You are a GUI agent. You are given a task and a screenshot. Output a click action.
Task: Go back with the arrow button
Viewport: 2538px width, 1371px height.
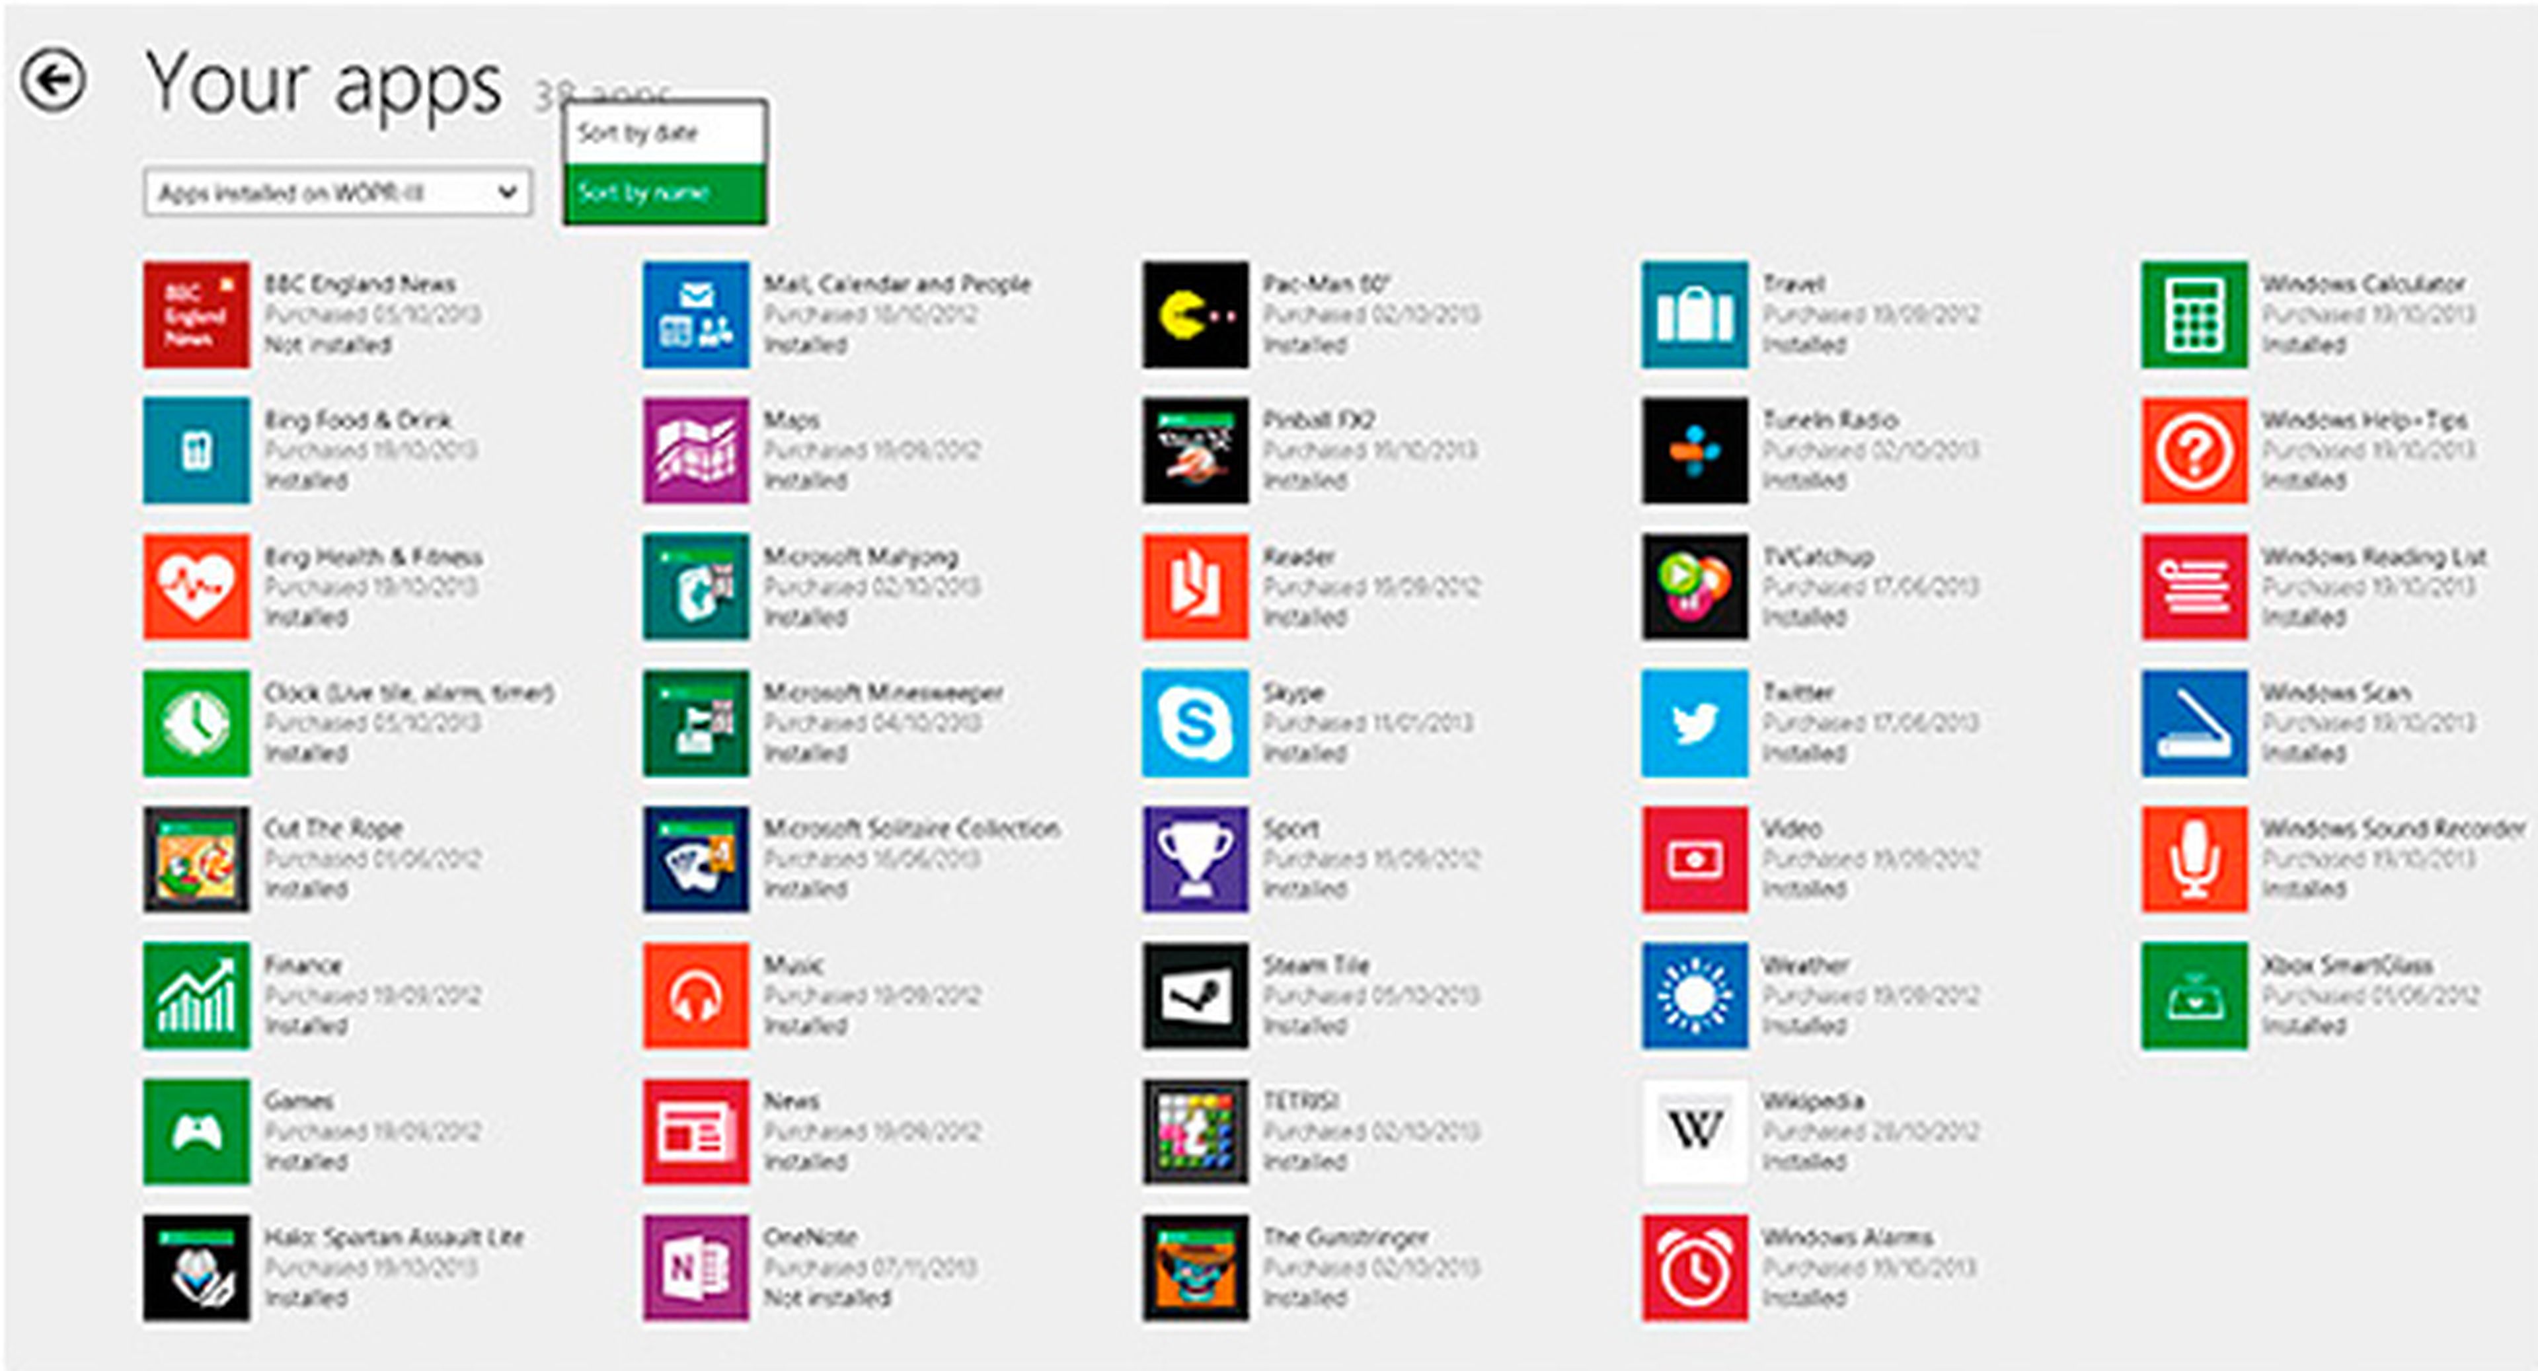(53, 81)
